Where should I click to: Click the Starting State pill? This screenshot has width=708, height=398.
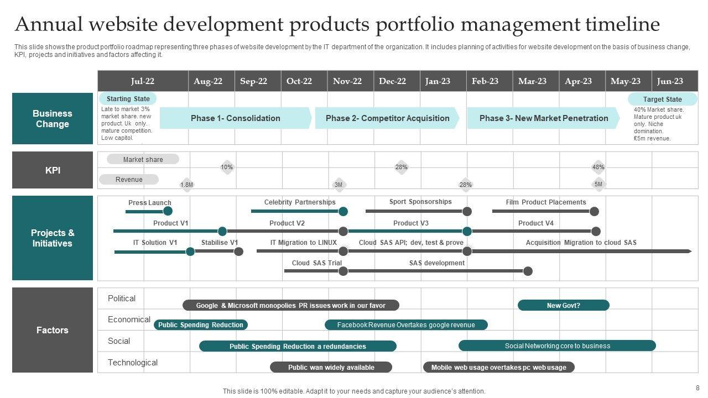coord(128,99)
